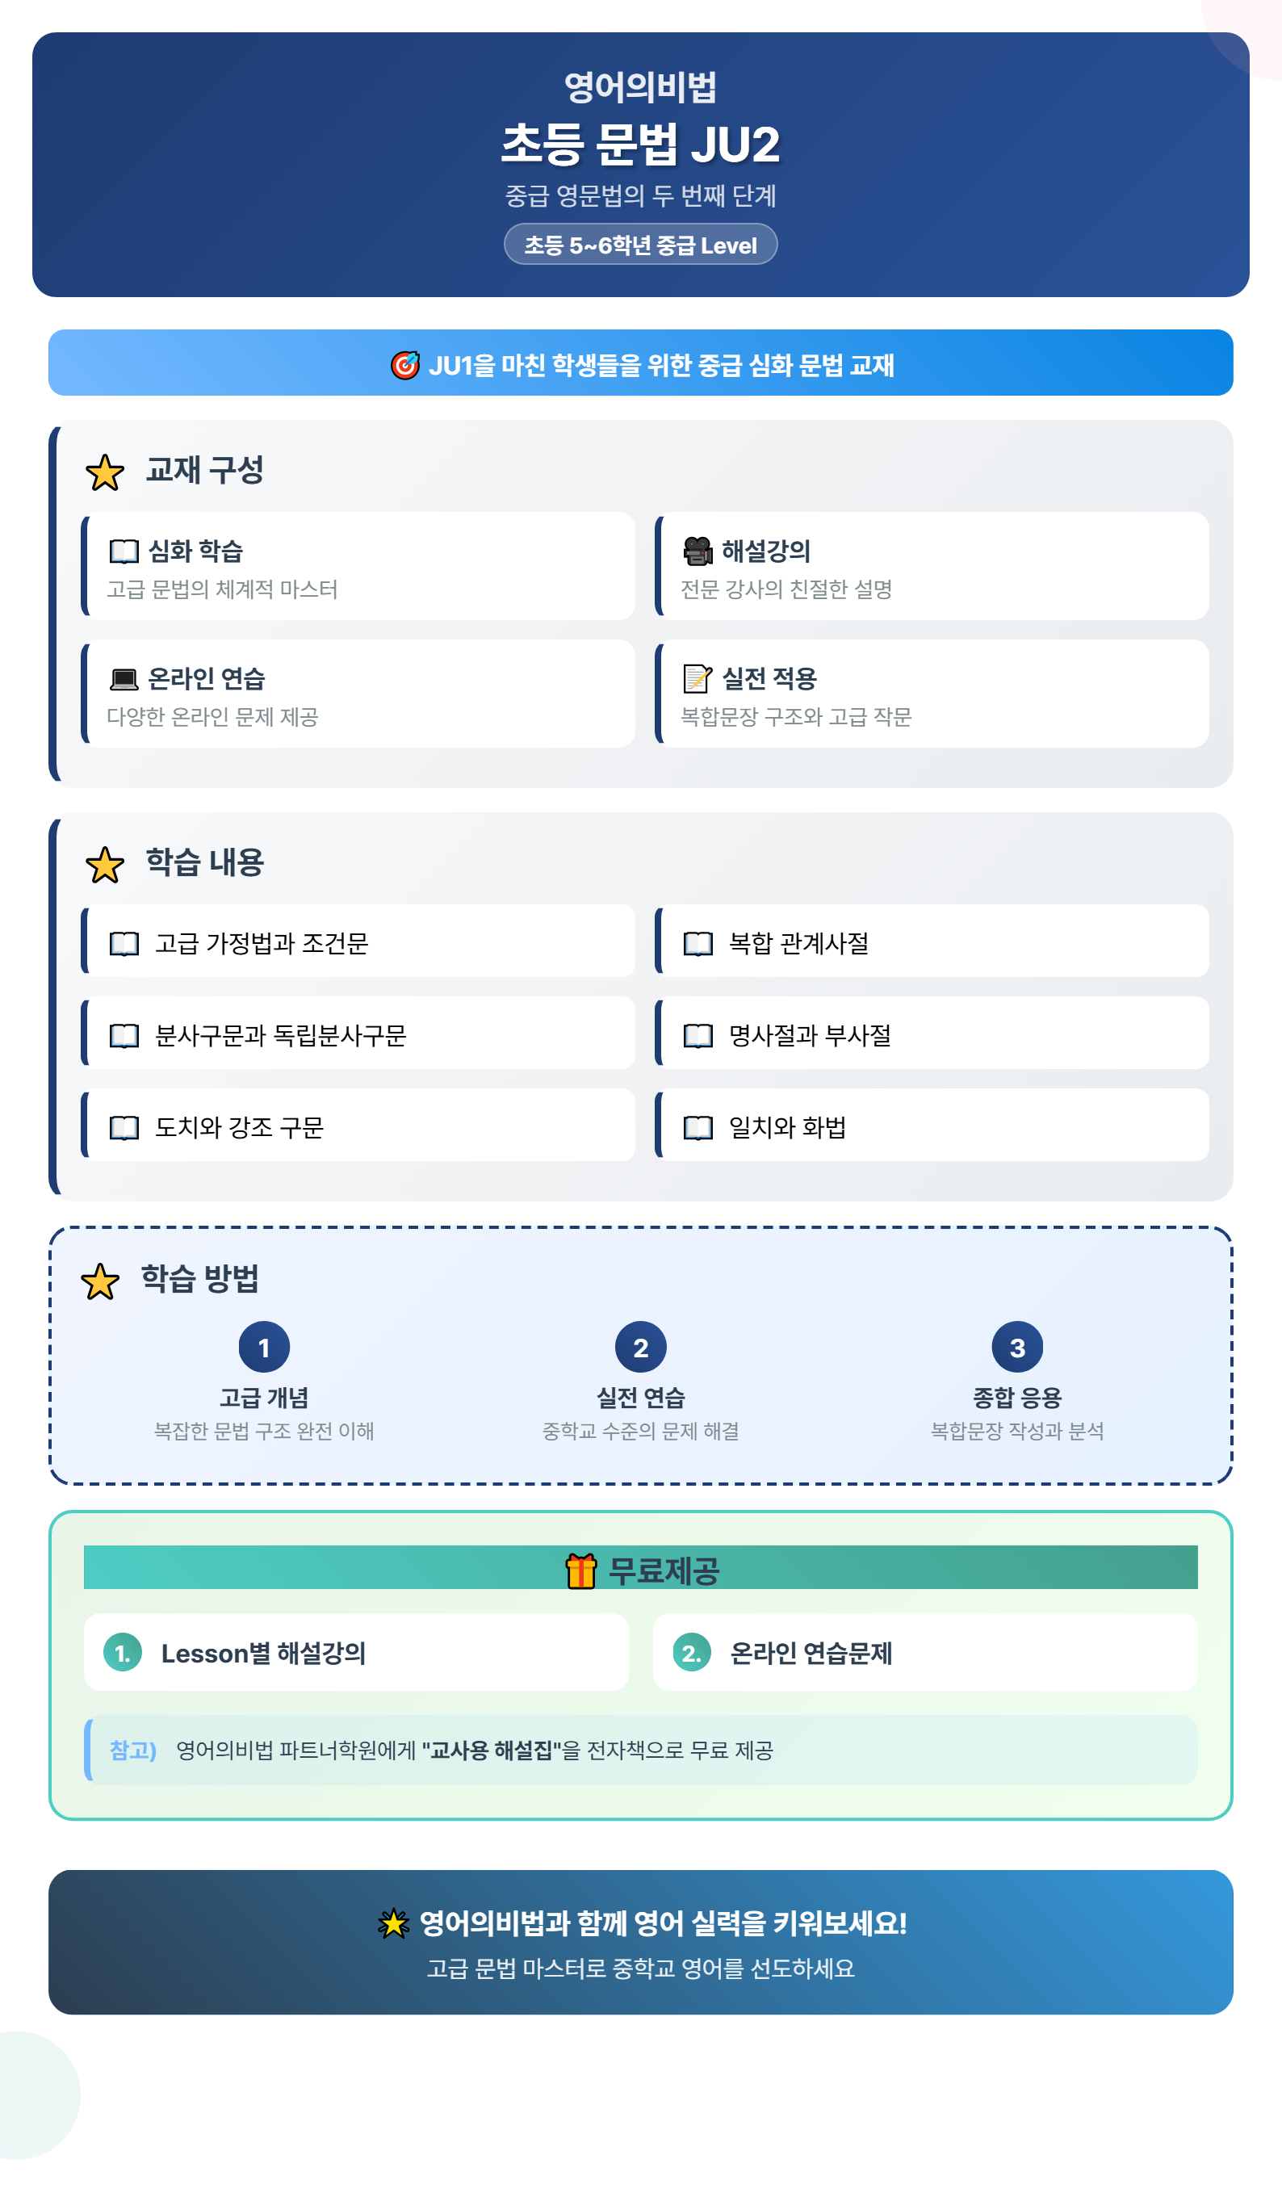This screenshot has width=1282, height=2193.
Task: Select the 분사구문과 독립분사구문 topic card
Action: pyautogui.click(x=358, y=1033)
